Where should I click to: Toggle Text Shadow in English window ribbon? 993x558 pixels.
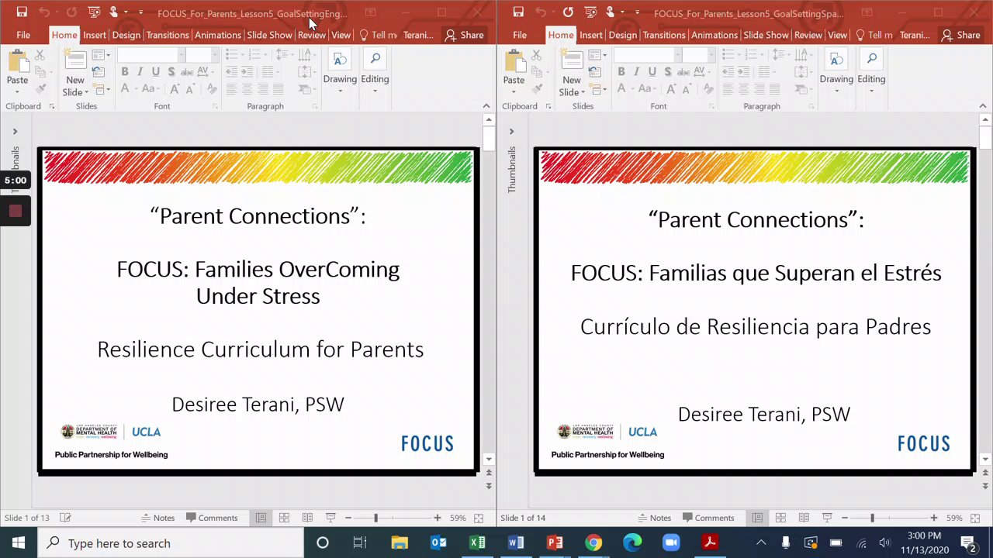(171, 71)
